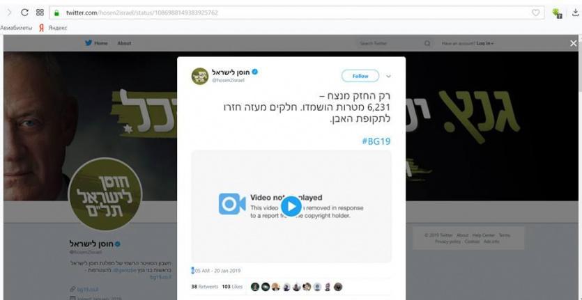
Task: Reload the page with the refresh icon
Action: tap(24, 13)
